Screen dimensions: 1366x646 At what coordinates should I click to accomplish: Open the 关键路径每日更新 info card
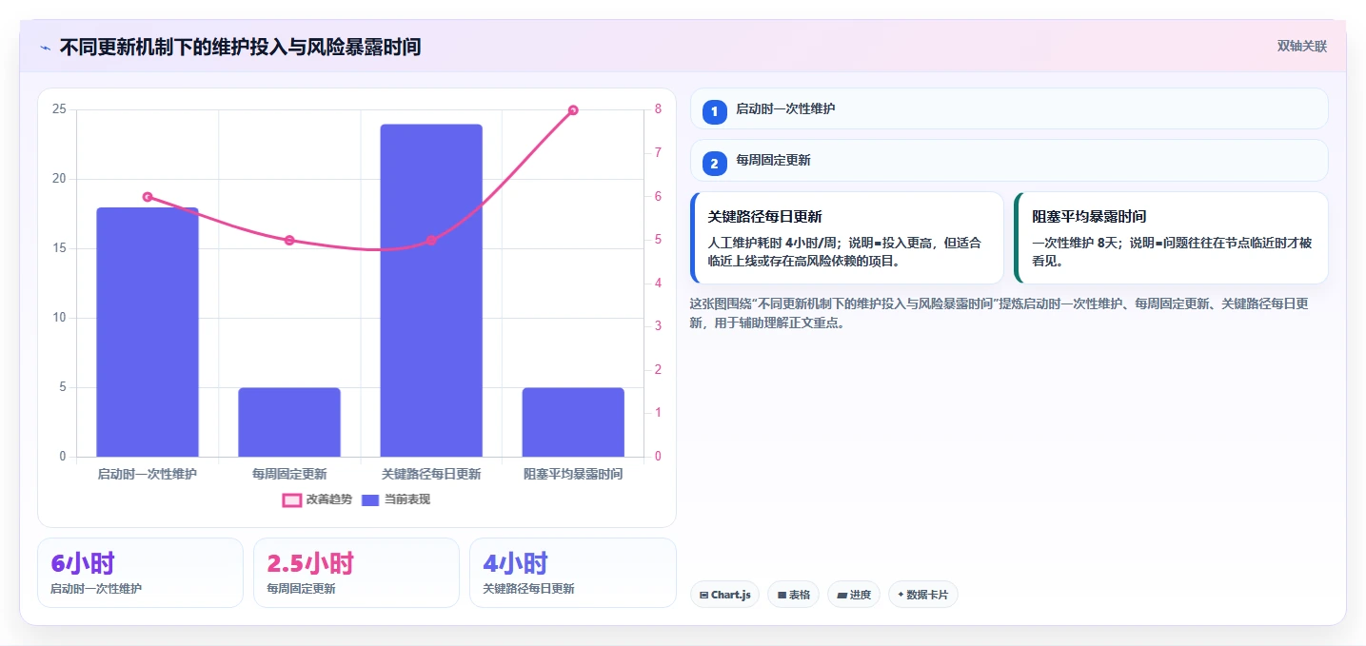tap(847, 238)
